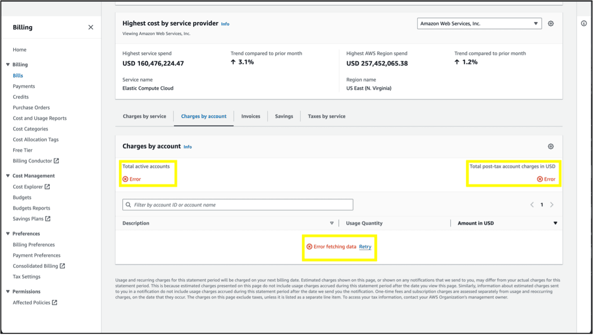Focus the filter by account ID field
This screenshot has width=594, height=336.
click(x=238, y=205)
